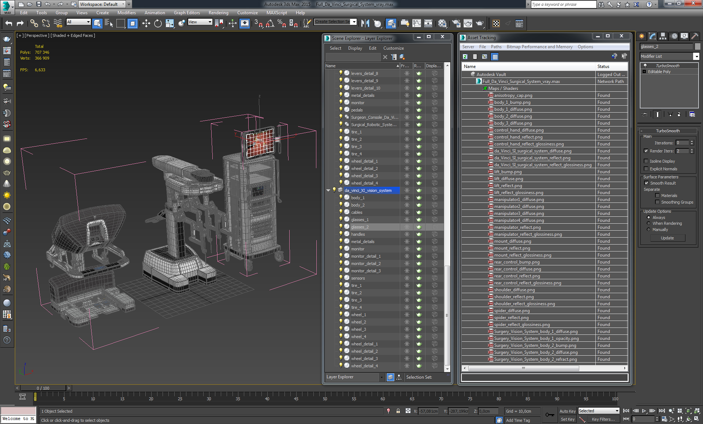
Task: Open the Bitmap Performance and Memory menu
Action: [539, 47]
